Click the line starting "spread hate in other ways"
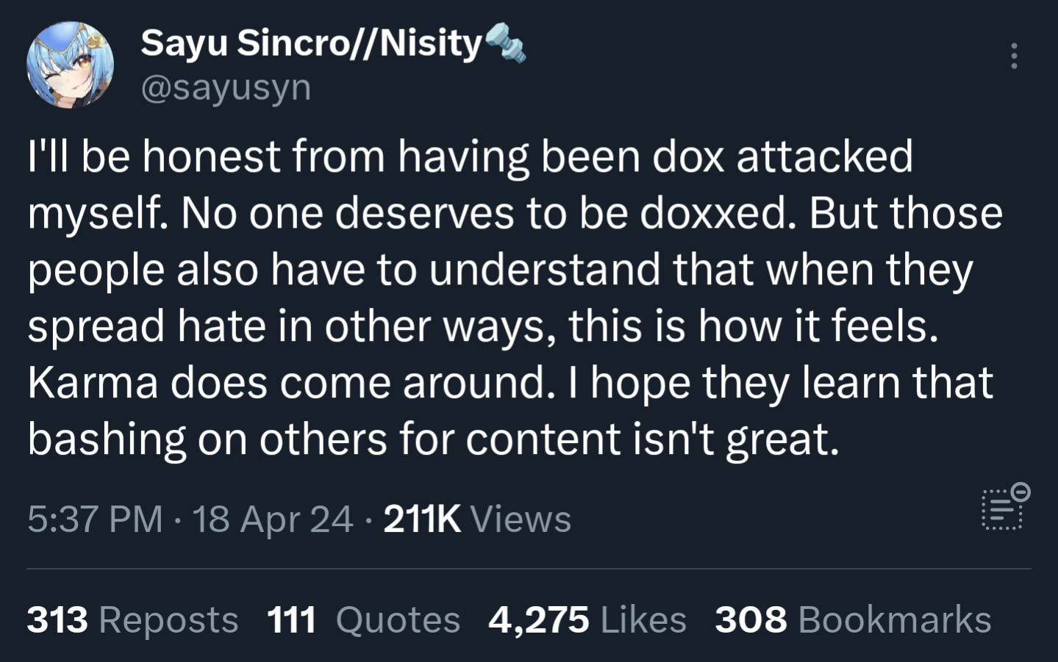Viewport: 1058px width, 662px height. coord(483,326)
